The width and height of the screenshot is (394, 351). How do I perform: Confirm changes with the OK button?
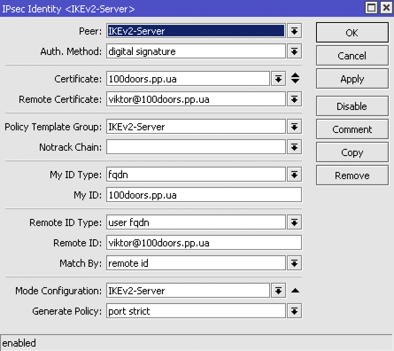(352, 32)
